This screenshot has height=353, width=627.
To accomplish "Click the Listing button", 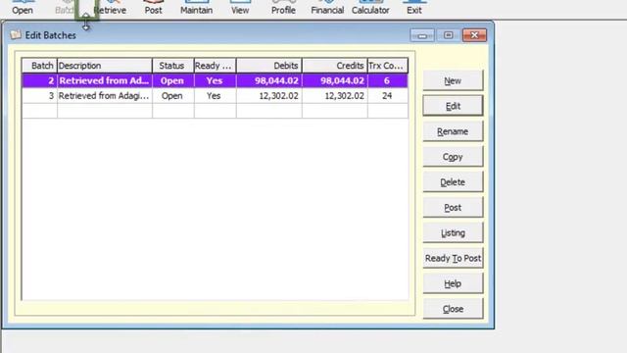I will (x=453, y=233).
